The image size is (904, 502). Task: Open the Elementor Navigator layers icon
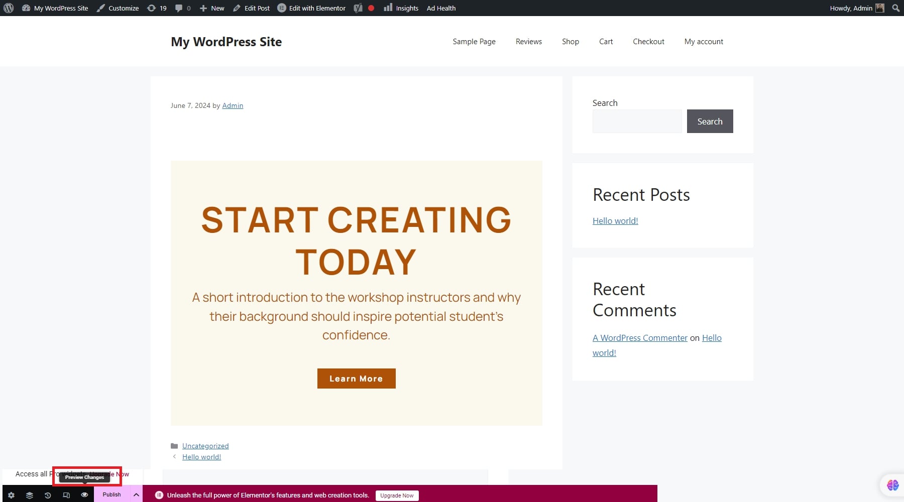[30, 495]
